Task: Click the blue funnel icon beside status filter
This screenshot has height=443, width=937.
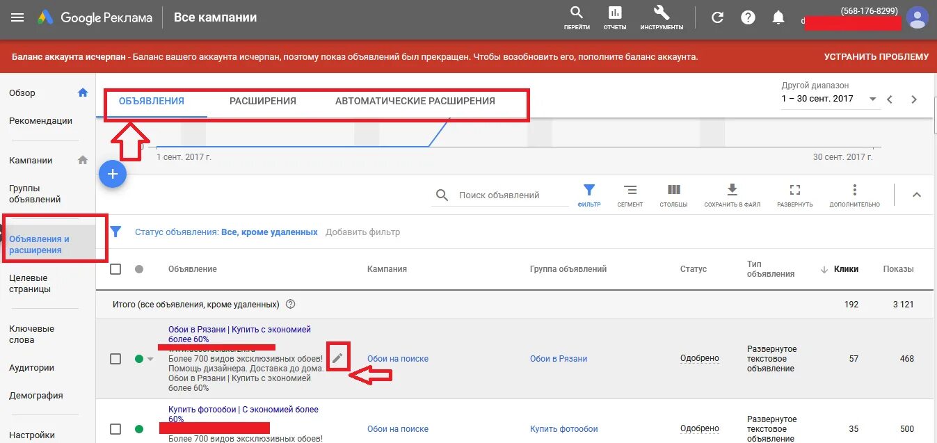Action: pos(116,232)
